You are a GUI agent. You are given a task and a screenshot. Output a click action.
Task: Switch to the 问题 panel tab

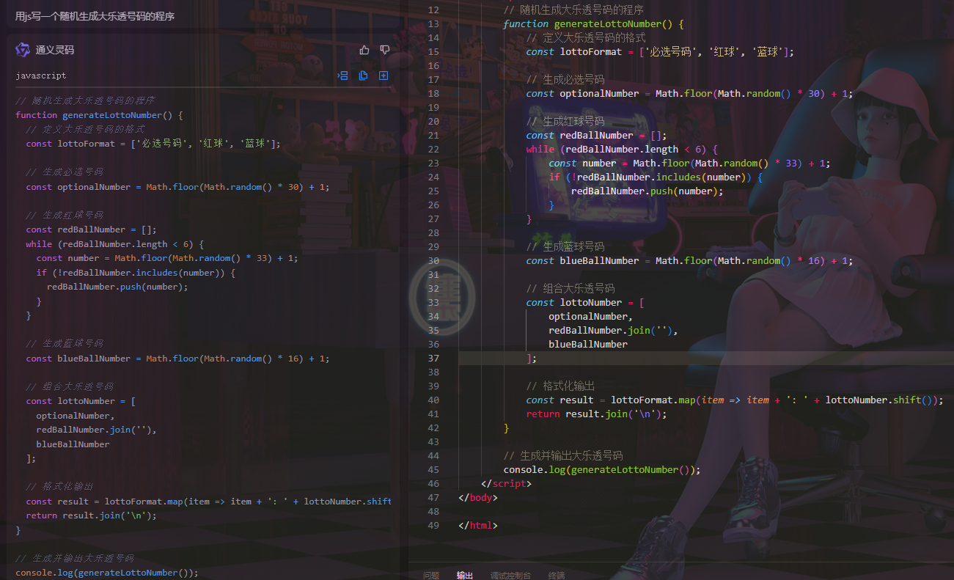point(431,576)
